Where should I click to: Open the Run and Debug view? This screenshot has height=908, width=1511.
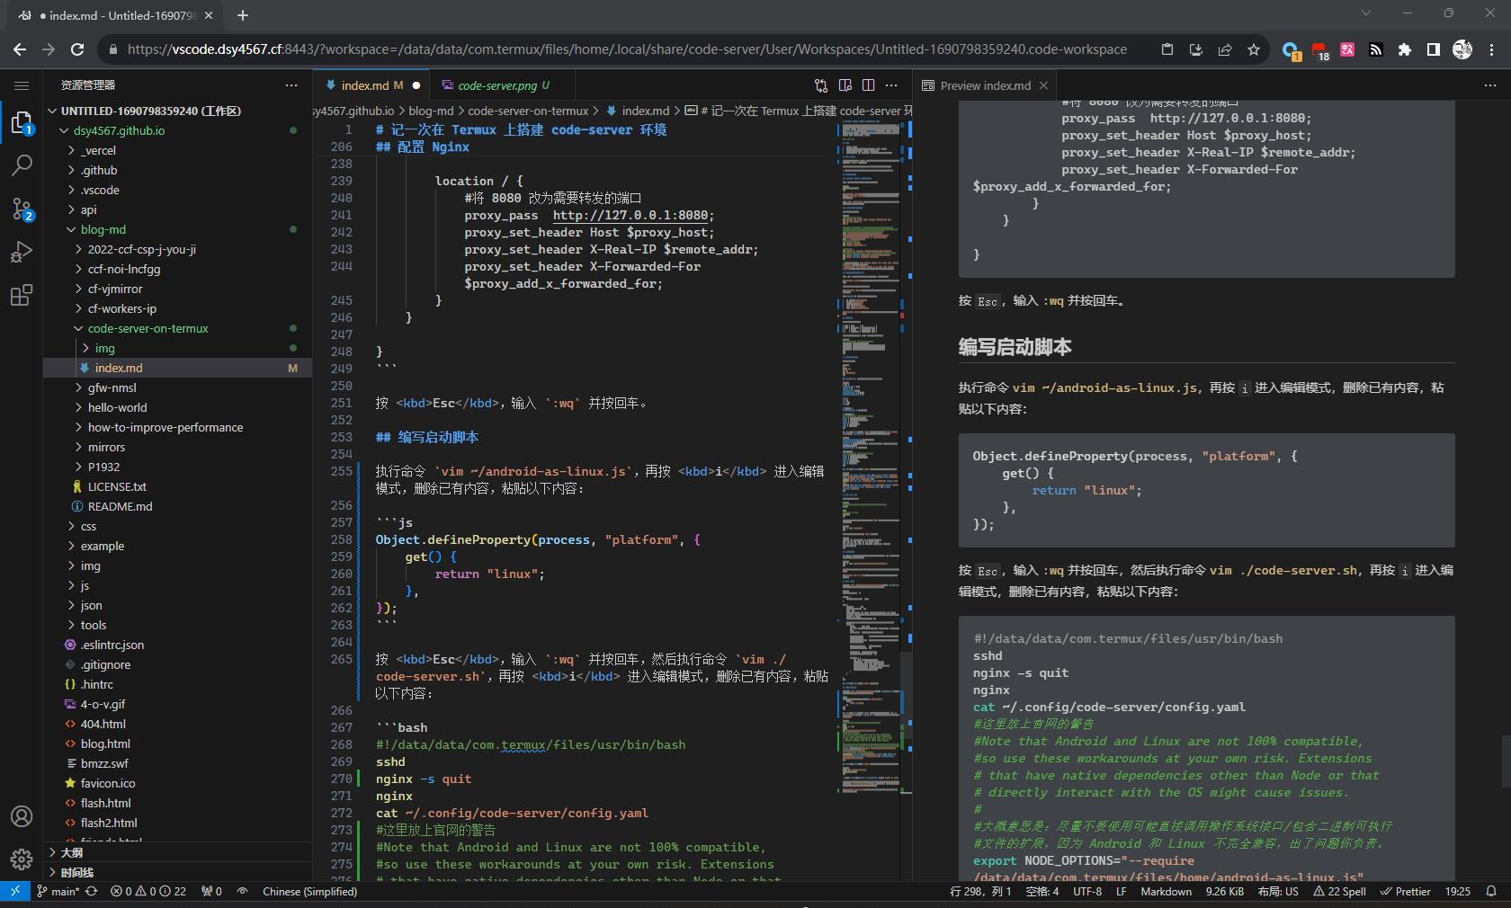coord(22,252)
